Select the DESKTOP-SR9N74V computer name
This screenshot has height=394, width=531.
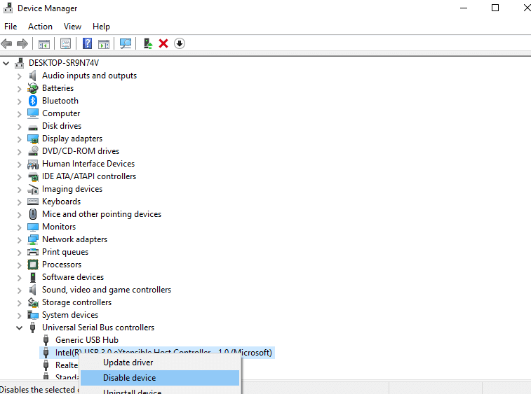click(64, 63)
